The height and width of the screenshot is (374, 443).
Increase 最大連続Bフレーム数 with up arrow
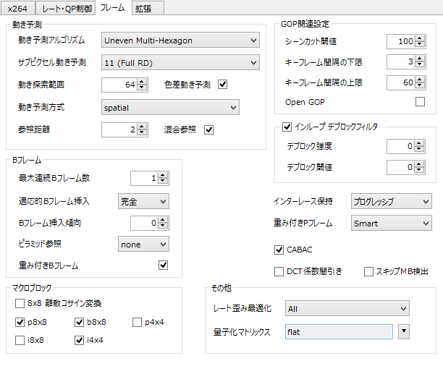click(x=162, y=175)
